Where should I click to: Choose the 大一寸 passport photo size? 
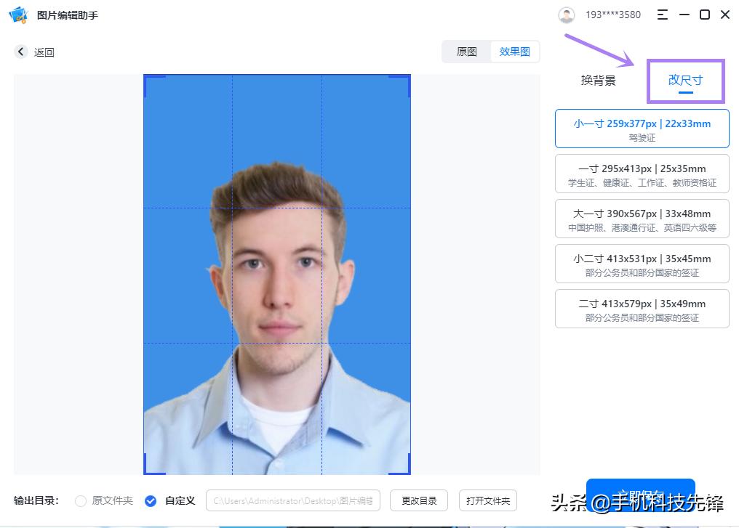(642, 219)
